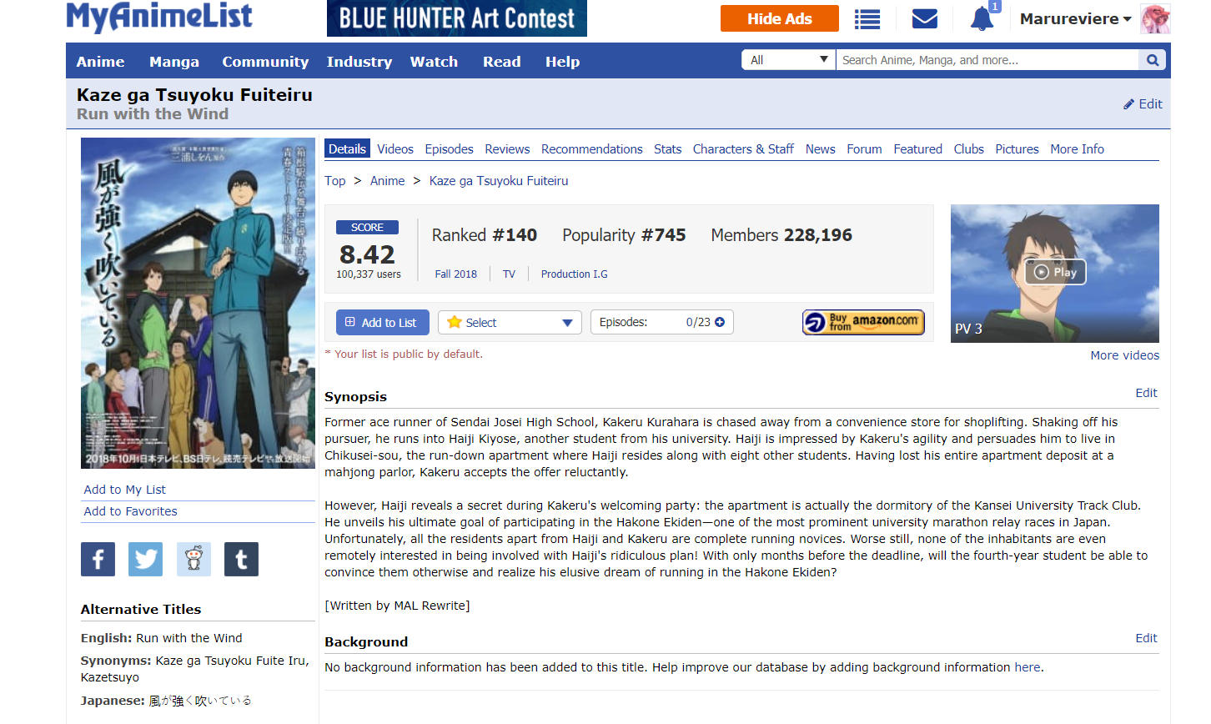Screen dimensions: 1211x724
Task: Click Kaze ga Tsuyoku Fuiteiru breadcrumb link
Action: [499, 181]
